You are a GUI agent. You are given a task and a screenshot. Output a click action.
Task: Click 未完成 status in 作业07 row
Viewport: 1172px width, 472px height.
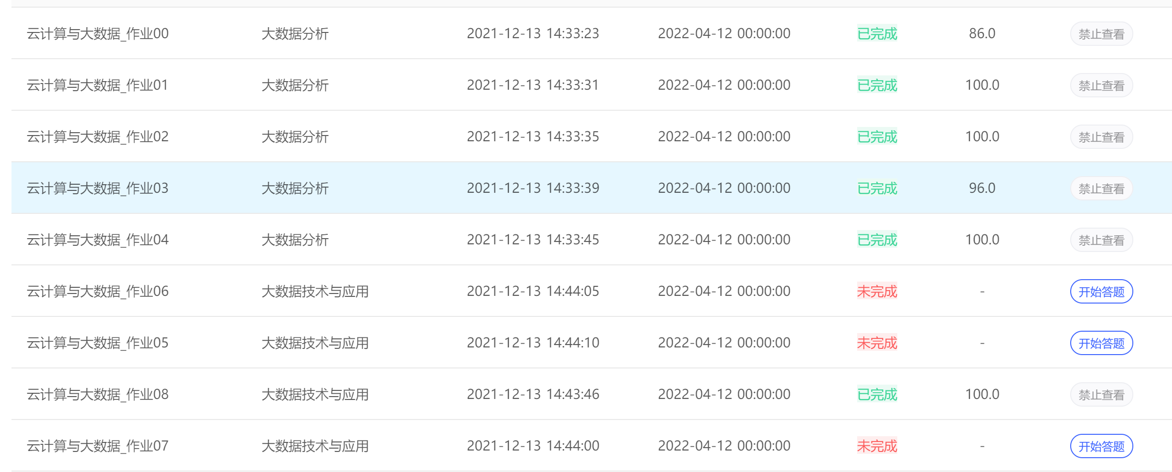coord(877,446)
